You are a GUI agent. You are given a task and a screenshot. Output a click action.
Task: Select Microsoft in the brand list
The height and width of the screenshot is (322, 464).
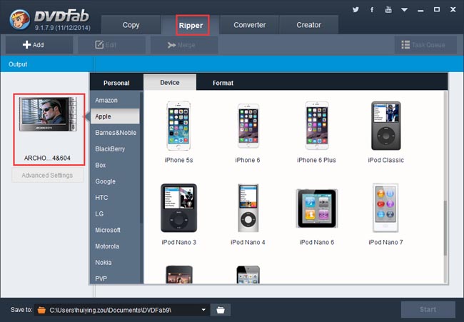point(115,230)
